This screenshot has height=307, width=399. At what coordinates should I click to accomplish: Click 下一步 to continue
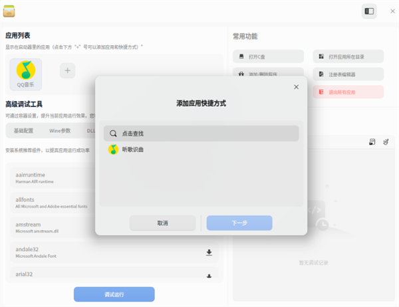pos(239,223)
